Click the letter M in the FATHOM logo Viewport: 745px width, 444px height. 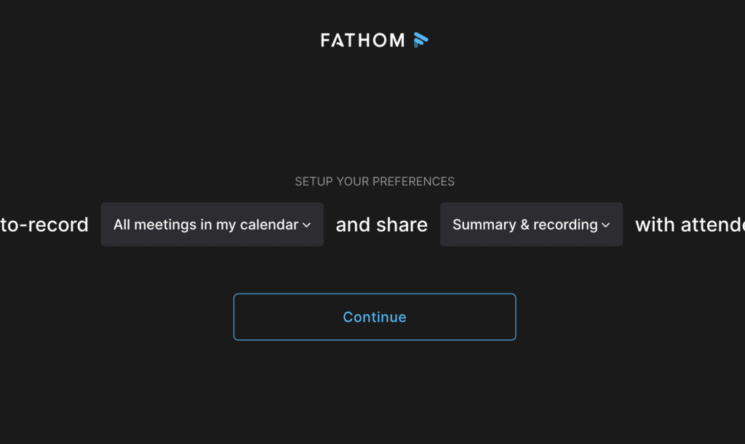click(x=397, y=40)
